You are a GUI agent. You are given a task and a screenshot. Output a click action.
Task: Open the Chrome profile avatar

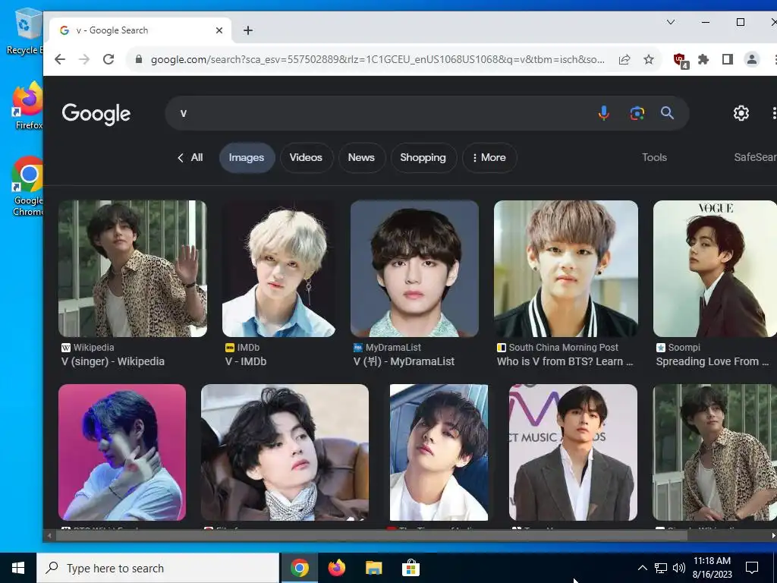click(752, 59)
